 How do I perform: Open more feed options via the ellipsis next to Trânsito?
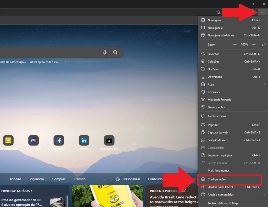click(x=105, y=179)
